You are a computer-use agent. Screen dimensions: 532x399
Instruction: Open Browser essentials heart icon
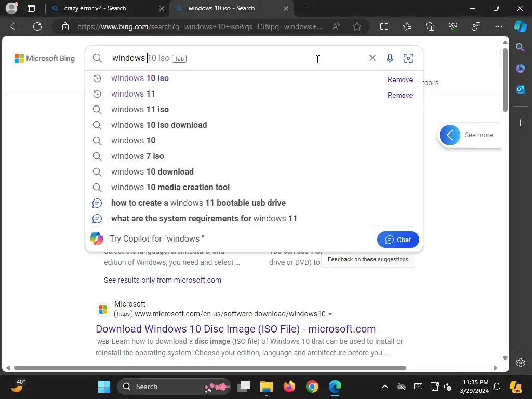(x=453, y=26)
